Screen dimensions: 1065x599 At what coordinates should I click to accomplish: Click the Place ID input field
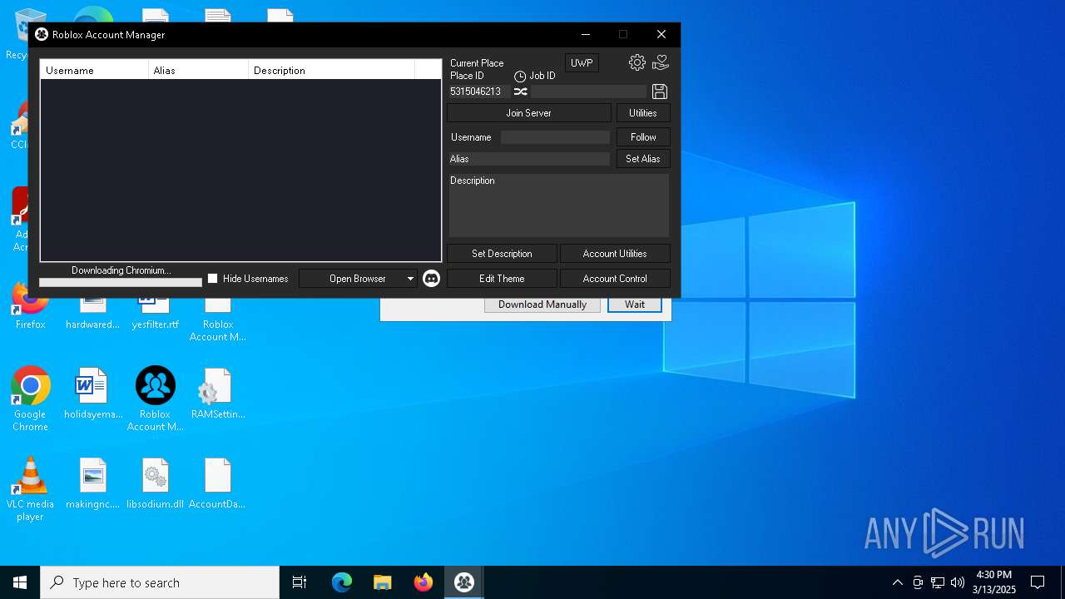pyautogui.click(x=479, y=92)
